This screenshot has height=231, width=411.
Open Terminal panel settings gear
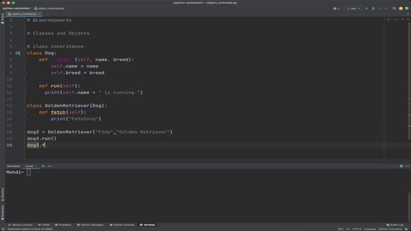401,166
